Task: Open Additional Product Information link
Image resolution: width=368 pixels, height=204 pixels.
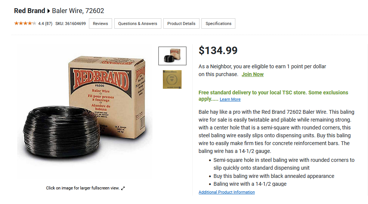Action: pos(226,192)
